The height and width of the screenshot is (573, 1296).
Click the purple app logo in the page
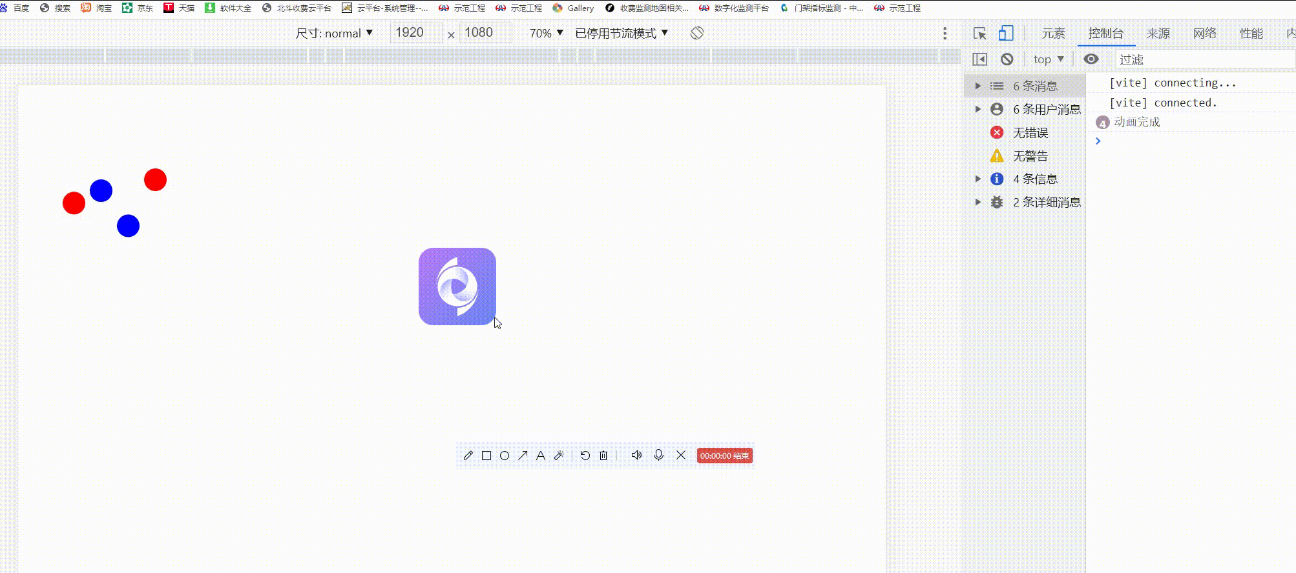457,286
